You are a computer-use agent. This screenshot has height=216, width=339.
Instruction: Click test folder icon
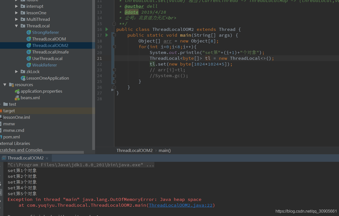click(6, 104)
